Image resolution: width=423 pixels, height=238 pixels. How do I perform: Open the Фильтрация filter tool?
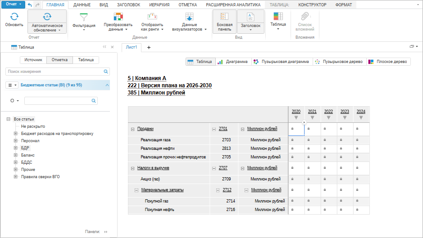tap(84, 21)
